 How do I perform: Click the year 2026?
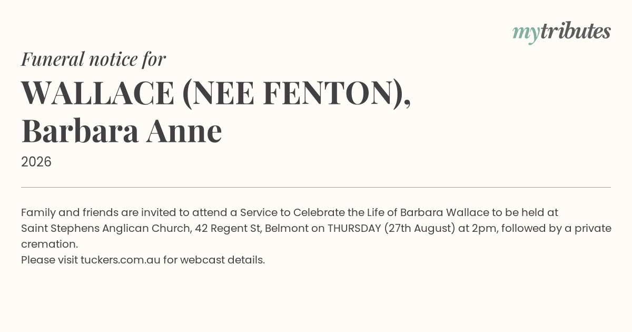pyautogui.click(x=36, y=162)
